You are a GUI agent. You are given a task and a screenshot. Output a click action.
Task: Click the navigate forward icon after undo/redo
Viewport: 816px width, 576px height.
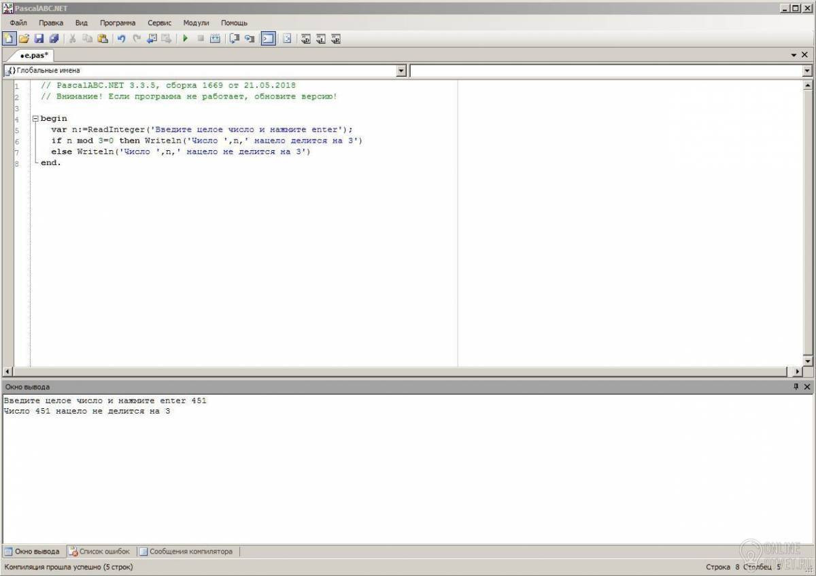tap(166, 39)
